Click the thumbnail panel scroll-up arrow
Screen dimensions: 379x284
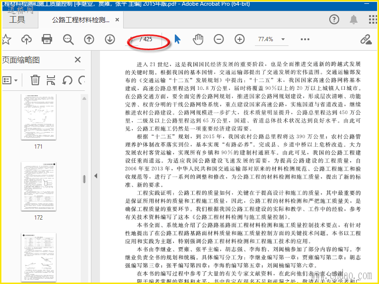pyautogui.click(x=84, y=98)
